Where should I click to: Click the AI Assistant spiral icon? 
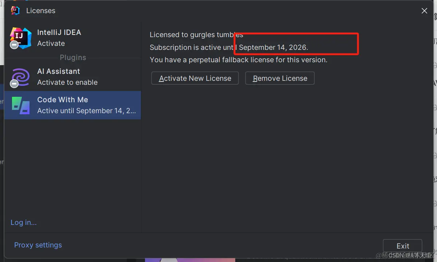point(20,77)
